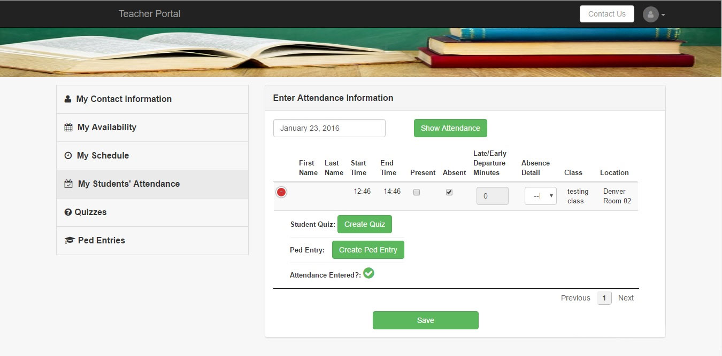The image size is (722, 356).
Task: Collapse the row using the red minus icon
Action: coord(281,192)
